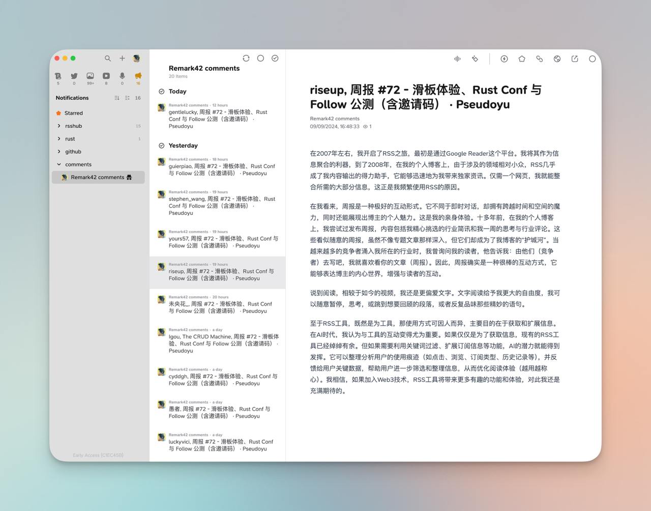651x511 pixels.
Task: Open article in browser via globe icon
Action: 557,59
